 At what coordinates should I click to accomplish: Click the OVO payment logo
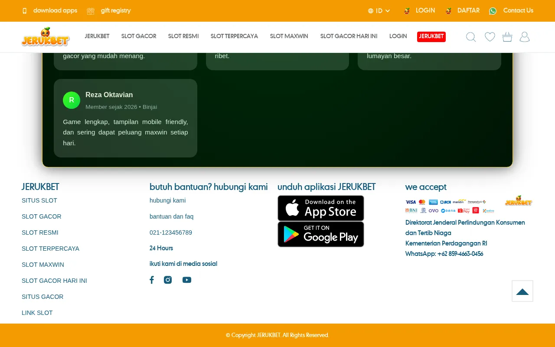[434, 211]
